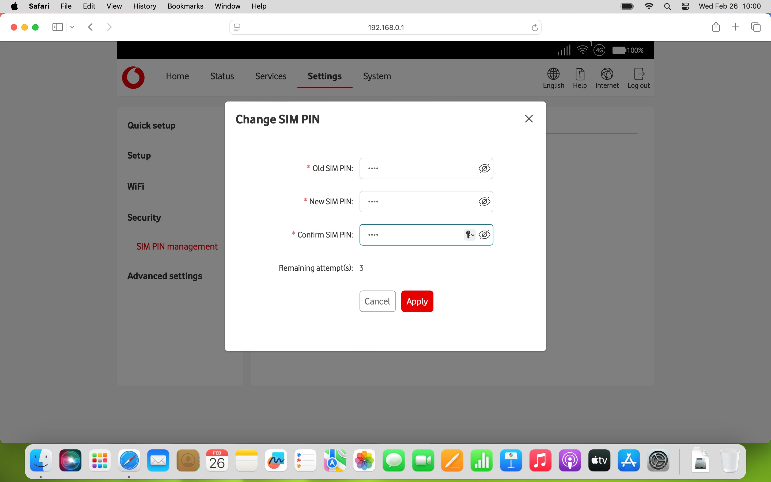Viewport: 771px width, 482px height.
Task: Go forward in Safari
Action: tap(109, 27)
